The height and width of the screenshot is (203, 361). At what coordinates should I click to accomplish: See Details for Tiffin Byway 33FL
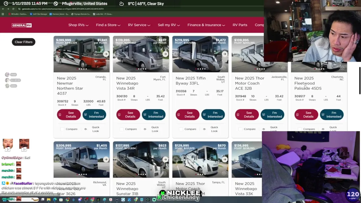coord(188,114)
